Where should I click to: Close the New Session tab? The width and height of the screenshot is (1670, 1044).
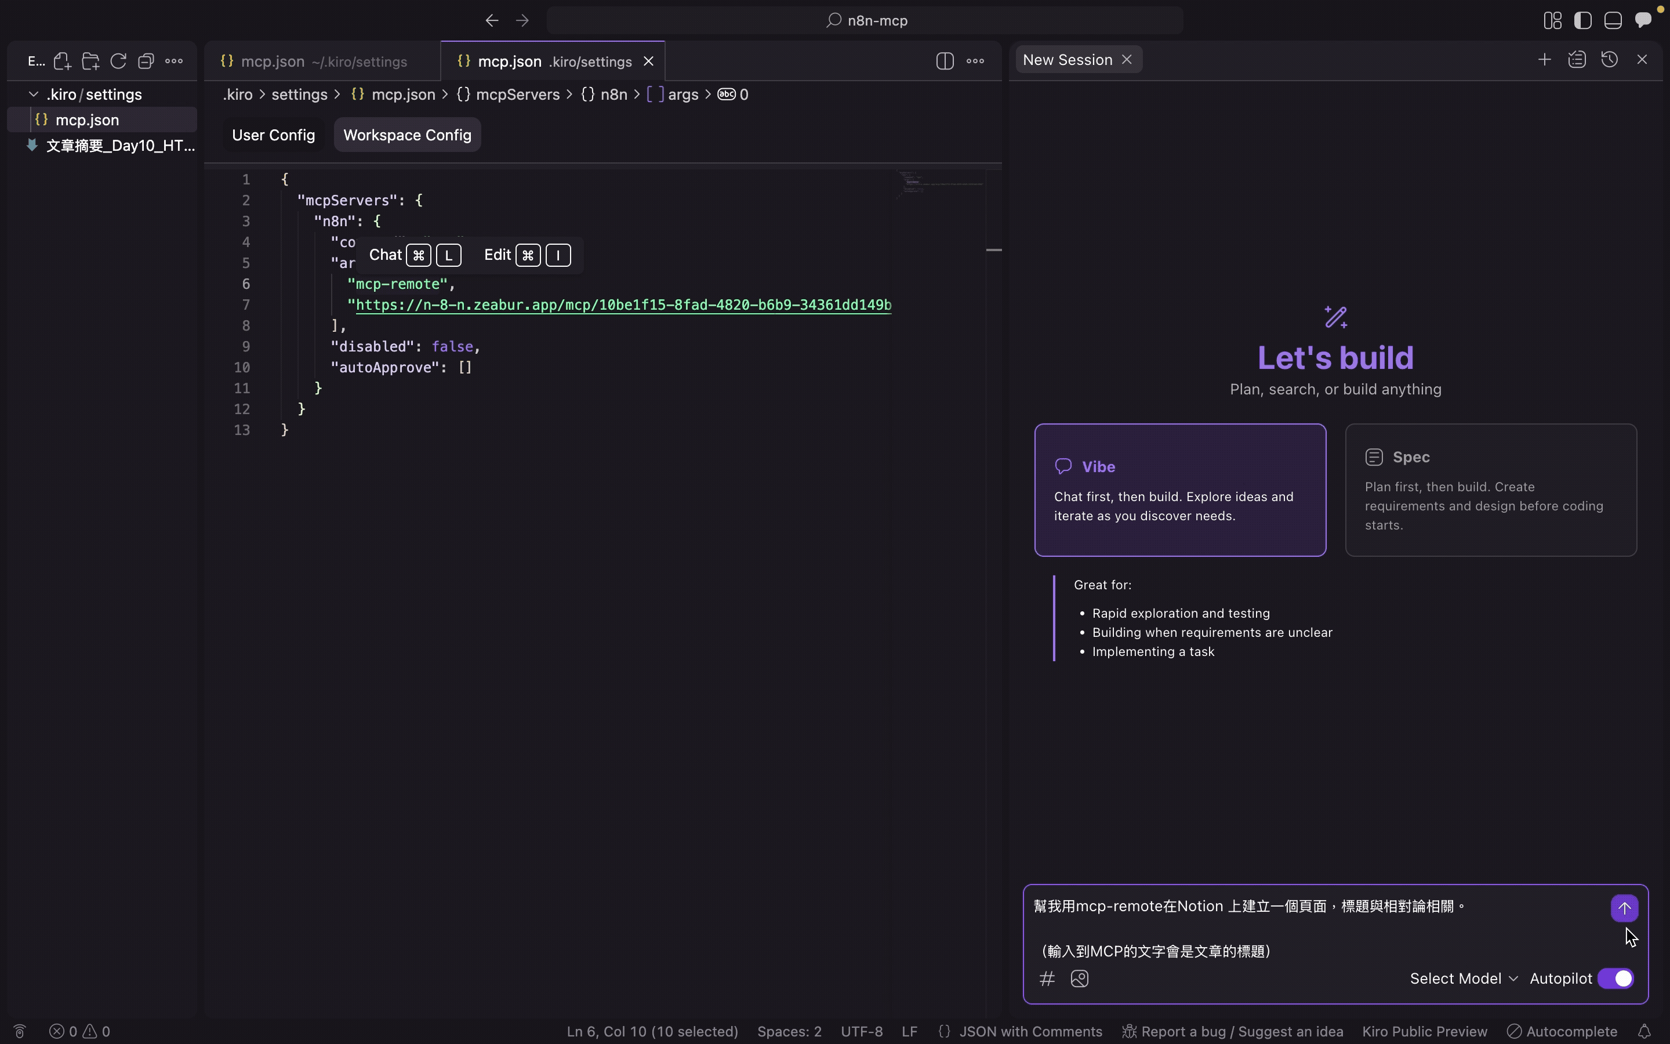1127,60
